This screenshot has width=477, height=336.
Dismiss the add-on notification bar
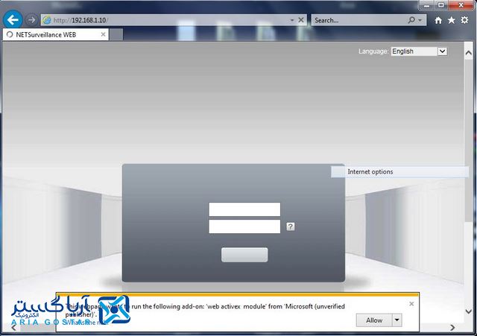[x=411, y=304]
